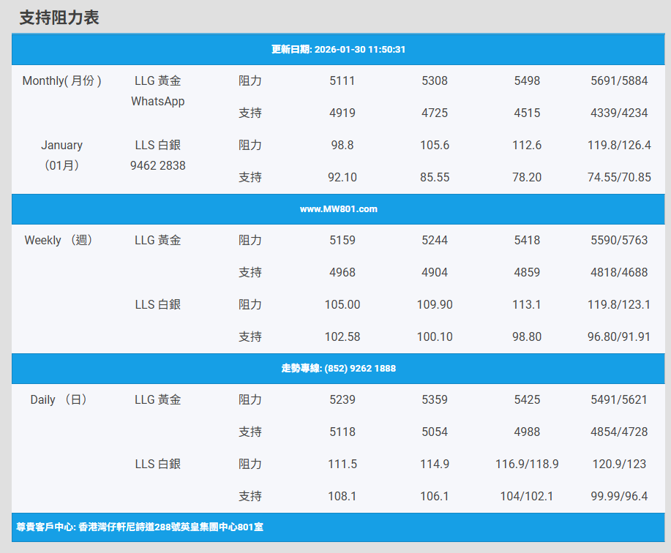Open the www.MW801.com website link
Viewport: 671px width, 553px height.
338,209
